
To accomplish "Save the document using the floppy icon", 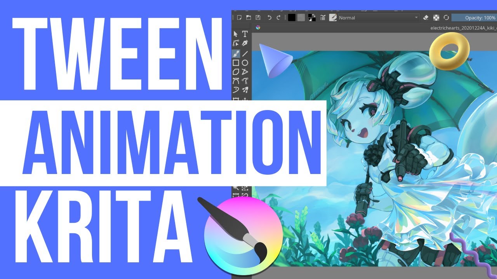I will [258, 17].
